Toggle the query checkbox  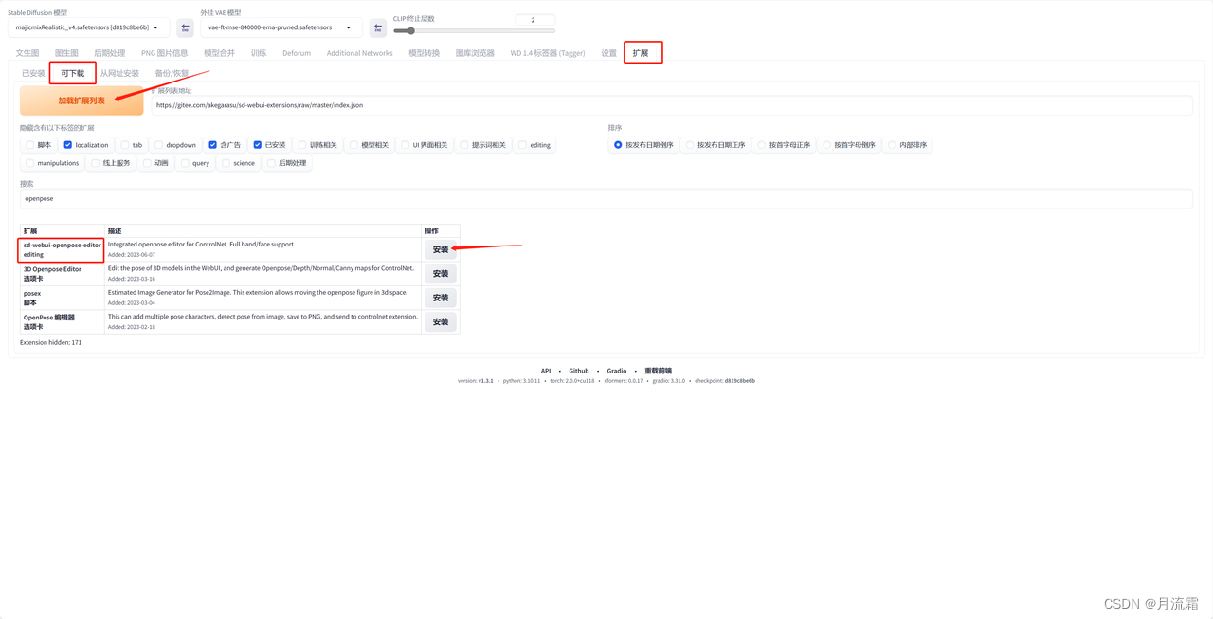(185, 163)
